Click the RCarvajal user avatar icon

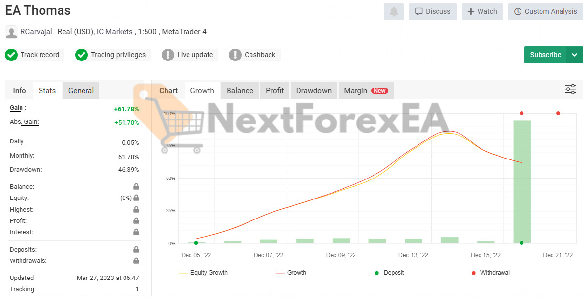click(x=11, y=32)
